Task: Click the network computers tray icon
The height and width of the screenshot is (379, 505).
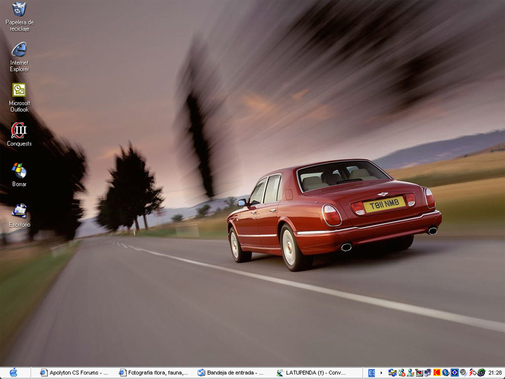Action: (x=428, y=373)
